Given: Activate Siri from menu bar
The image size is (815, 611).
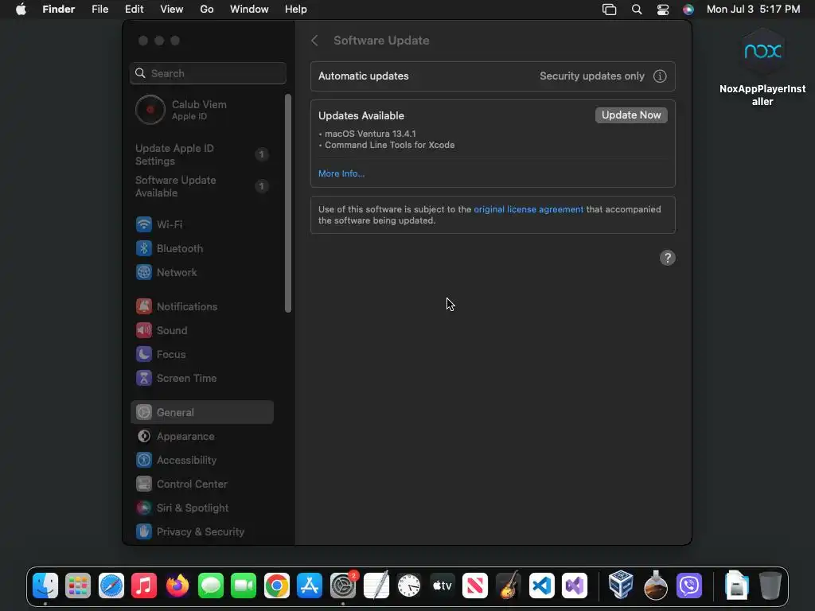Looking at the screenshot, I should click(x=688, y=10).
